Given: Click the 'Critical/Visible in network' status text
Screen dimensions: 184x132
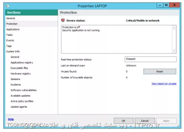Looking at the screenshot, I should click(x=143, y=21).
